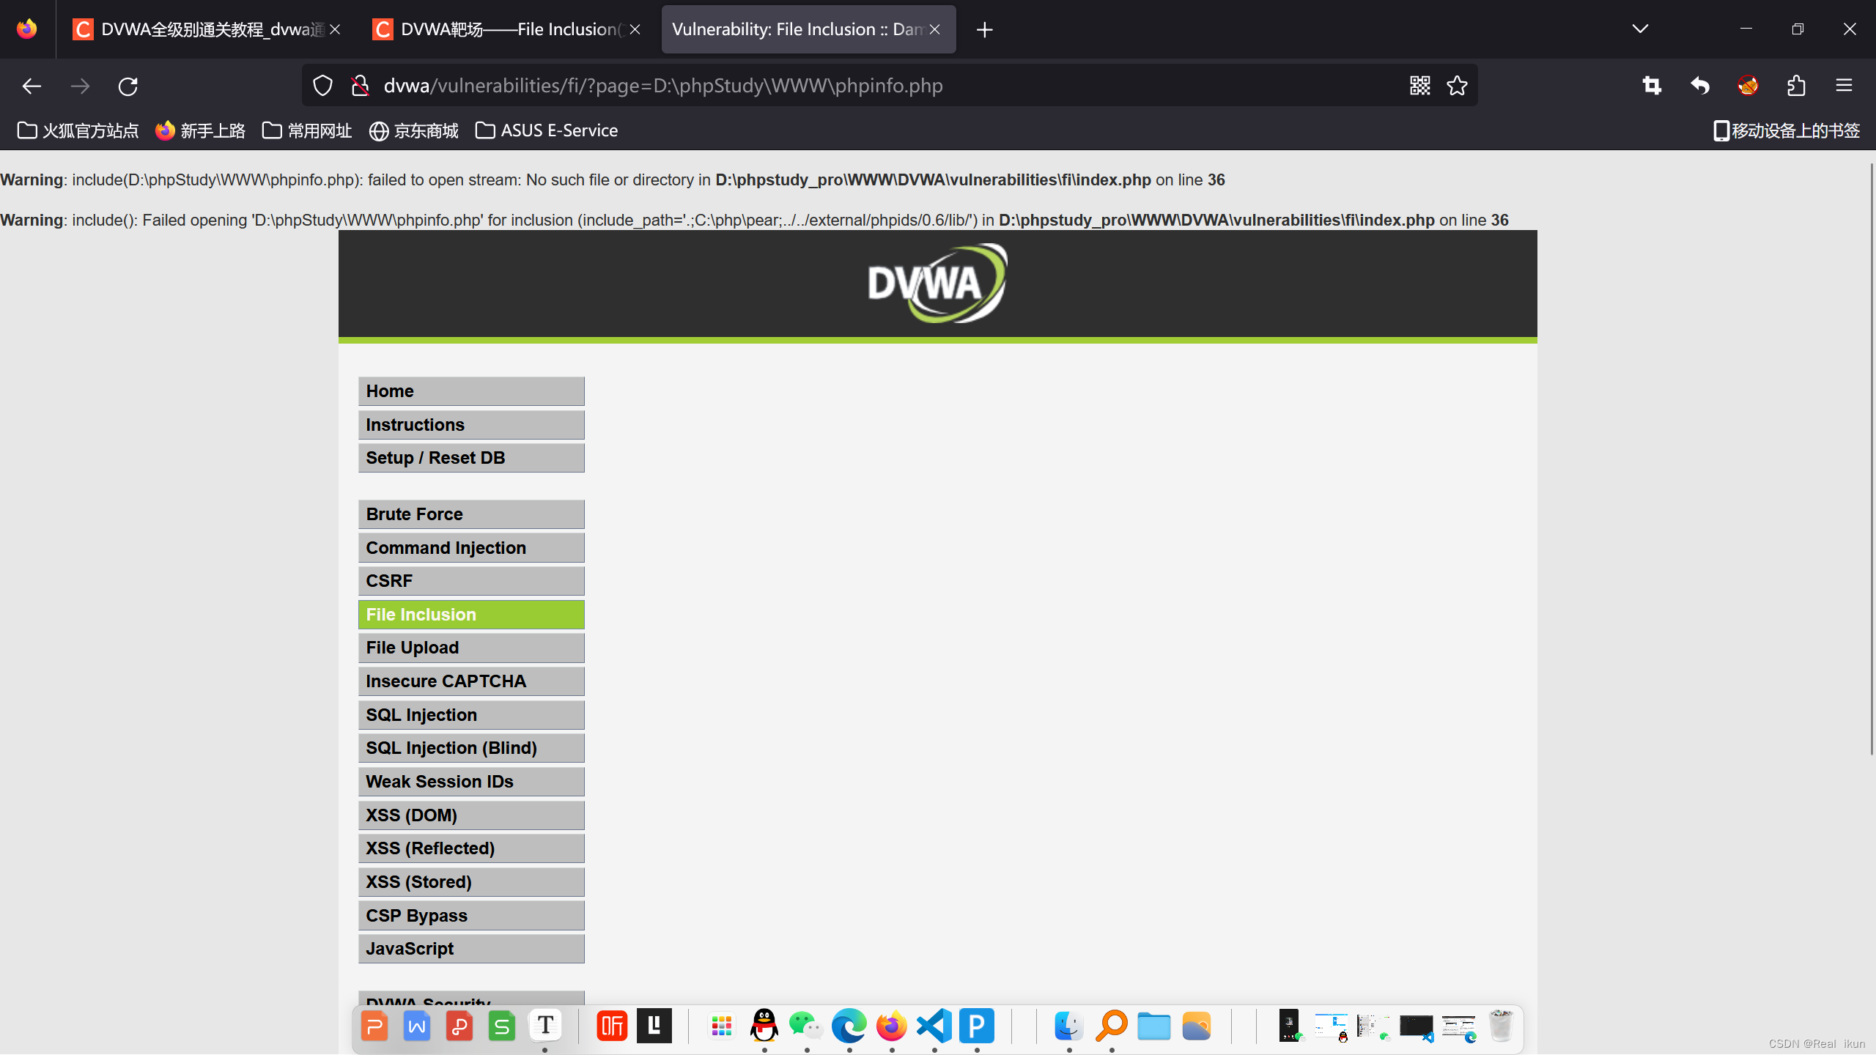Open the Firefox hamburger application menu
Image resolution: width=1876 pixels, height=1055 pixels.
pyautogui.click(x=1844, y=86)
